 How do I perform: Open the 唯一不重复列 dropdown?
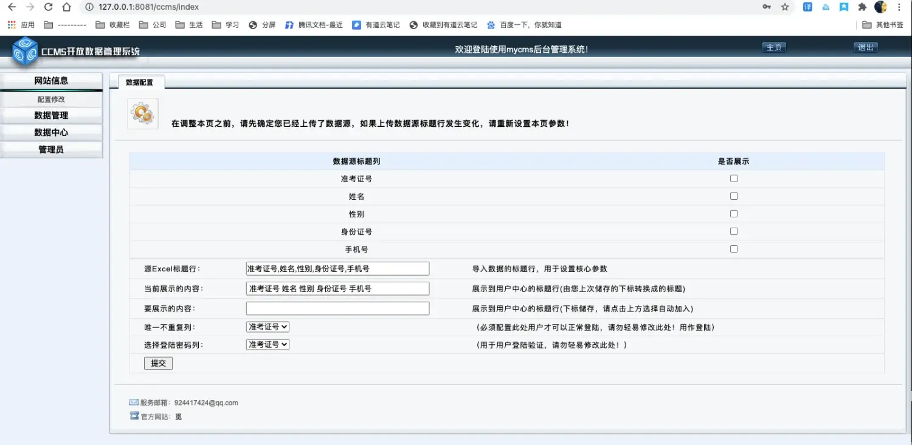[267, 326]
